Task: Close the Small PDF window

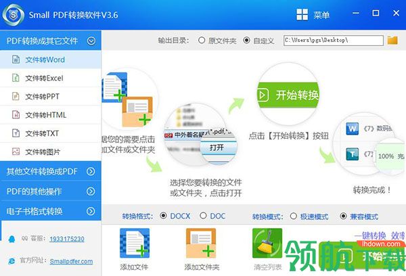Action: pos(396,13)
